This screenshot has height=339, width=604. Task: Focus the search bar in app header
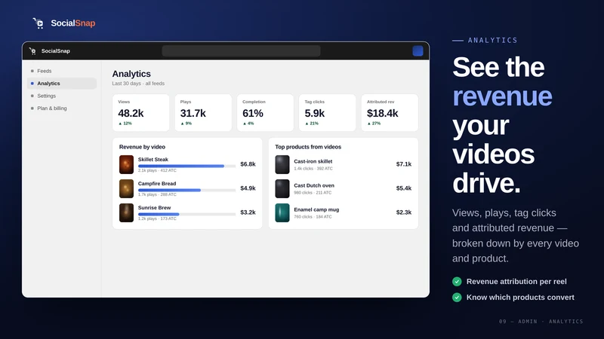[x=241, y=50]
